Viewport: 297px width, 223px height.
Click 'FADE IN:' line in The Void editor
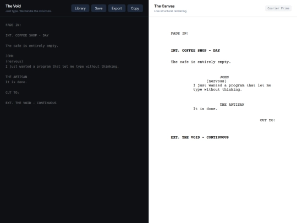(x=13, y=25)
